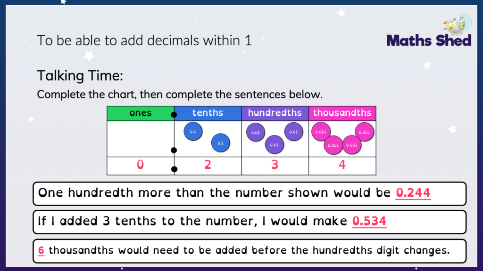
Task: Click the leftmost purple 0.01 counter
Action: 256,132
